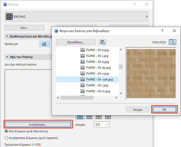181x147 pixels.
Task: Collapse the Διαθεσιμότητα και Μοτίβο section
Action: (x=7, y=36)
